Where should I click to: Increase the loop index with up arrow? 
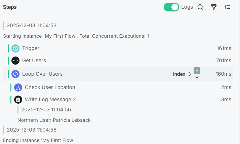(197, 71)
